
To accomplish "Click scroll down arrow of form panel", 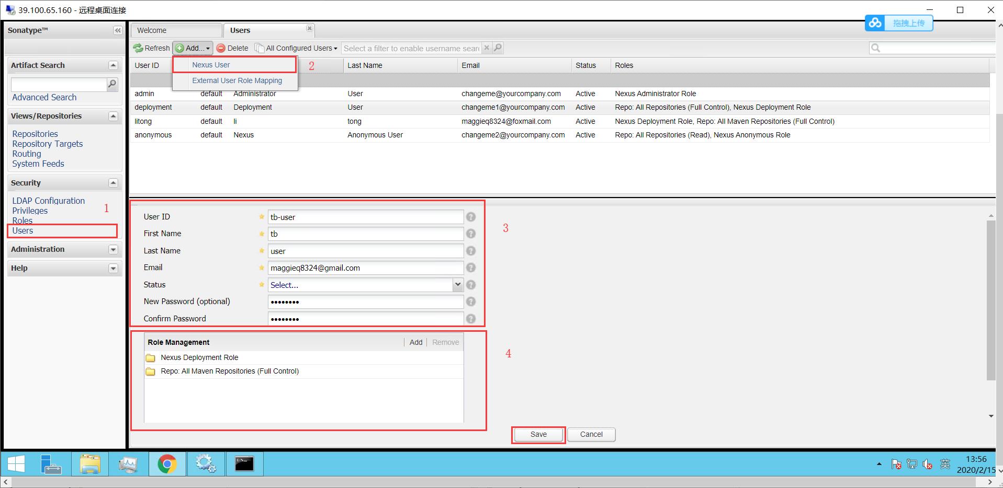I will click(991, 416).
